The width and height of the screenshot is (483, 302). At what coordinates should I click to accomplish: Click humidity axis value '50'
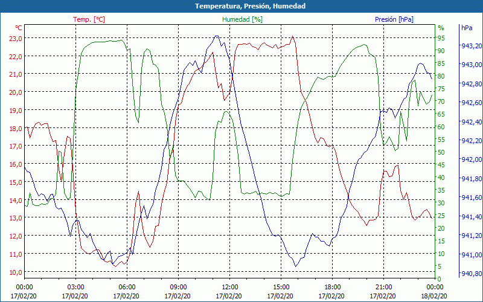point(441,152)
